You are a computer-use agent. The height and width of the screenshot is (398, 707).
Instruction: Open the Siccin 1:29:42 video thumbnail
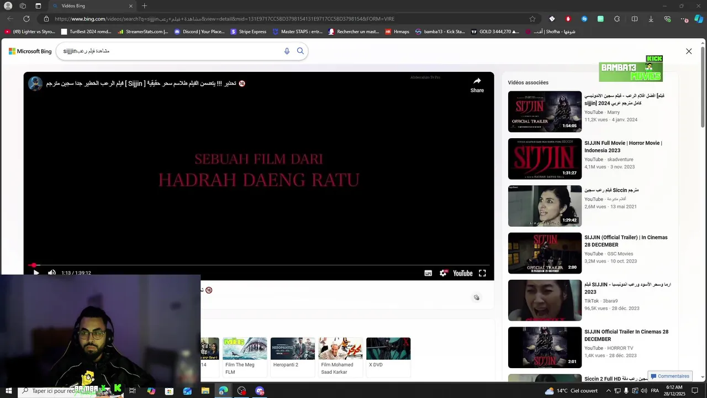pos(545,206)
